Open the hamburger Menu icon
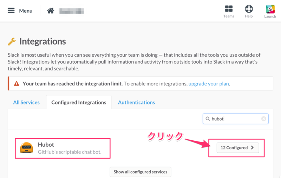 (11, 11)
